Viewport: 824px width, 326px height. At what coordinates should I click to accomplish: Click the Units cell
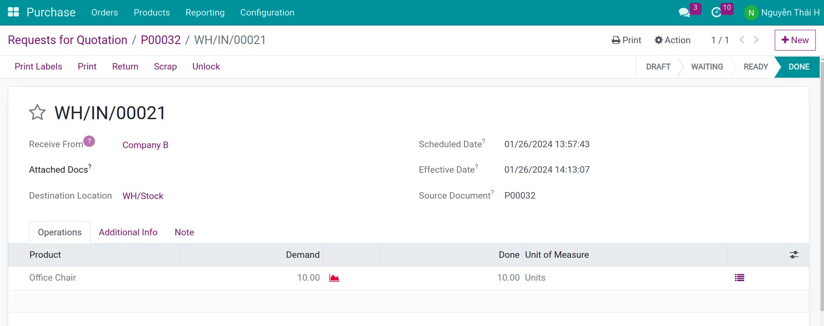point(535,278)
